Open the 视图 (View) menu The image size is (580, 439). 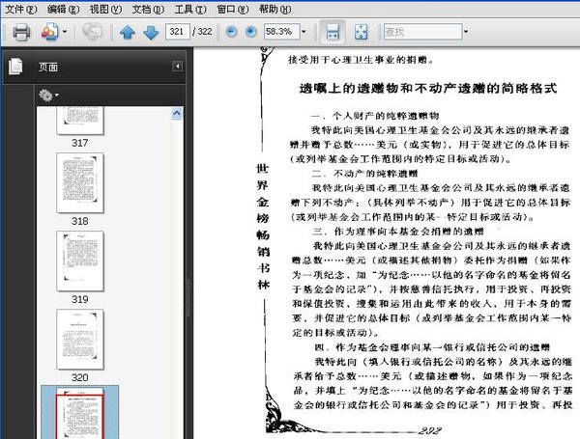(99, 8)
